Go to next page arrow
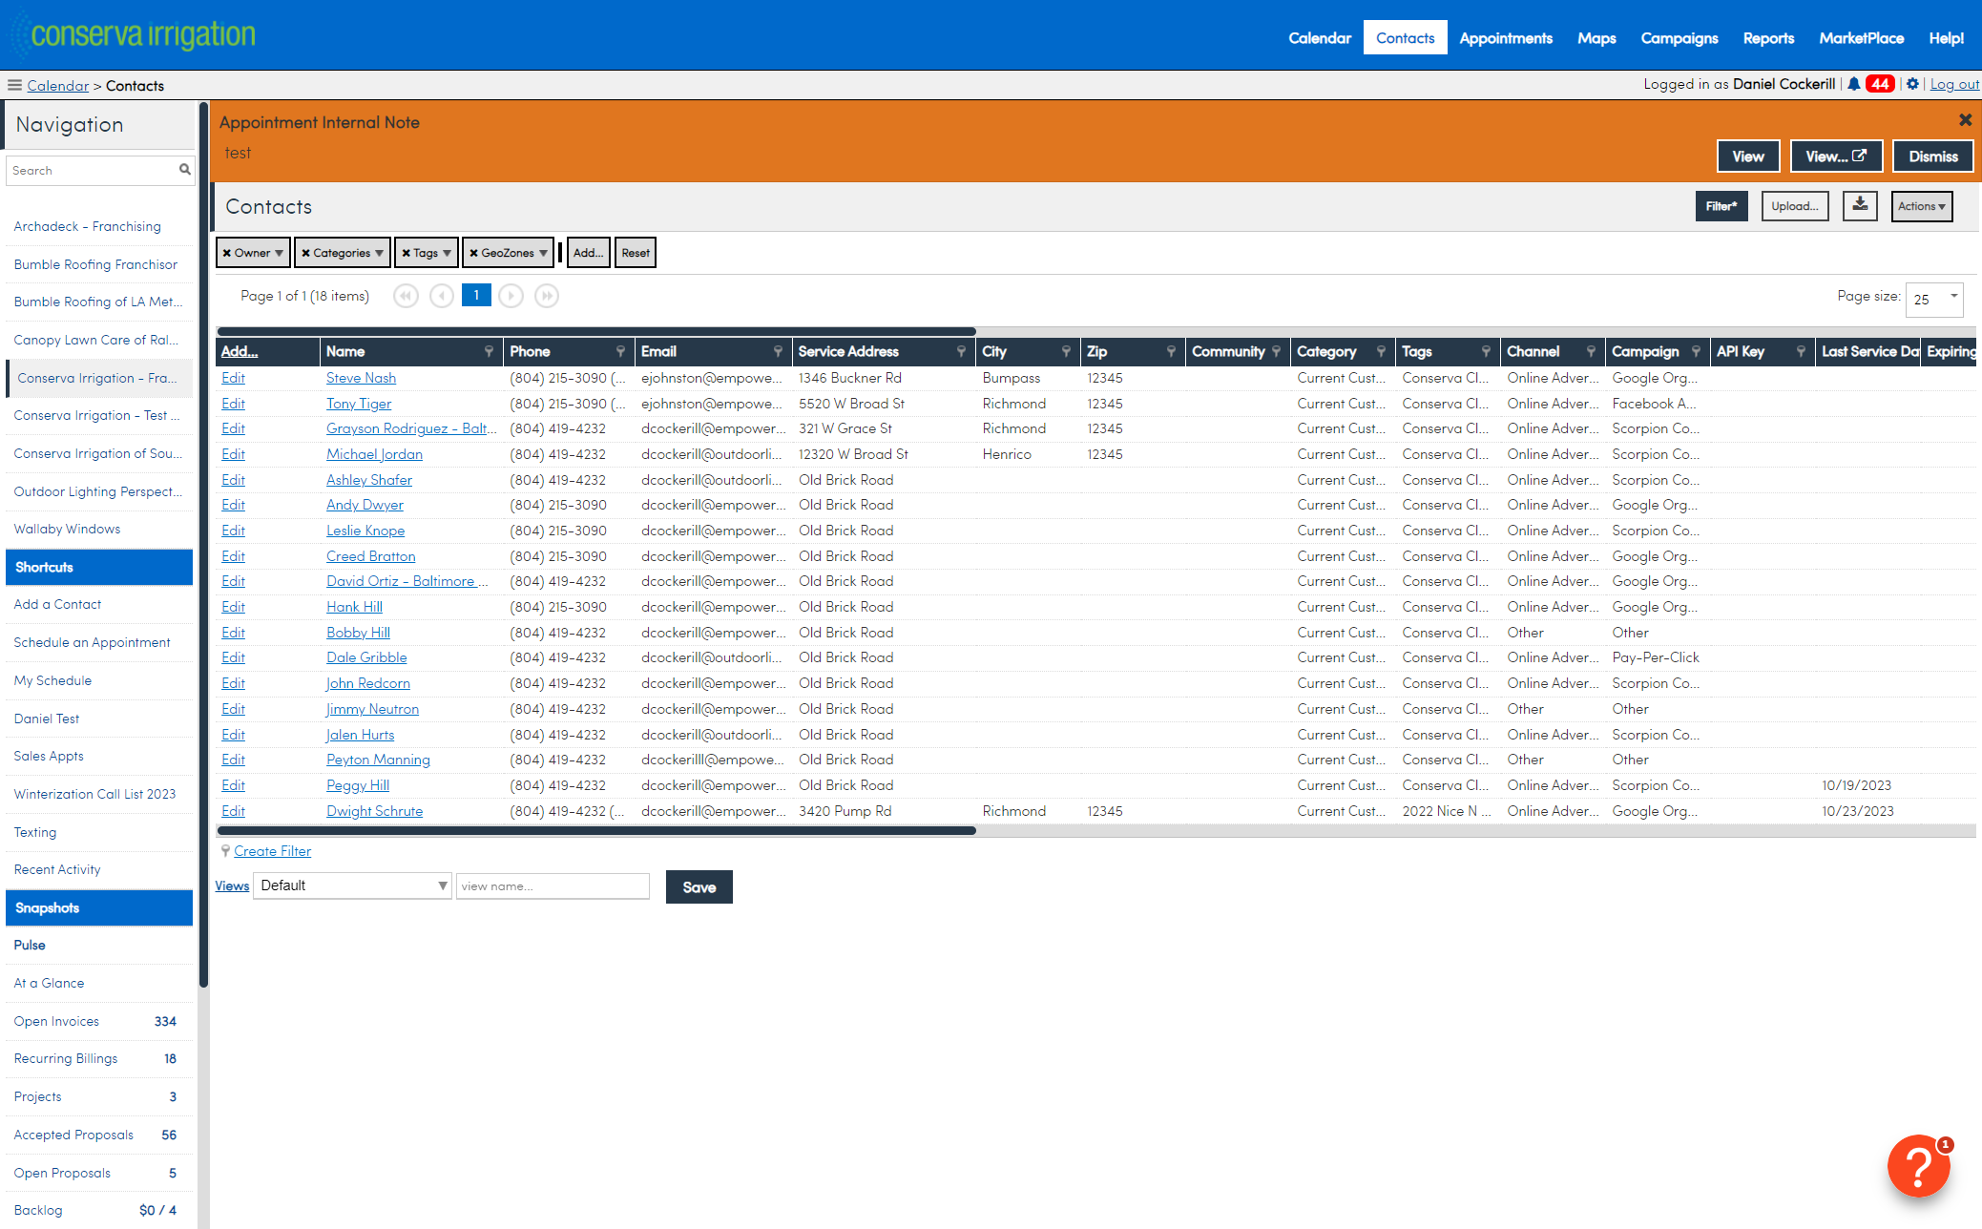The image size is (1982, 1229). [x=511, y=296]
